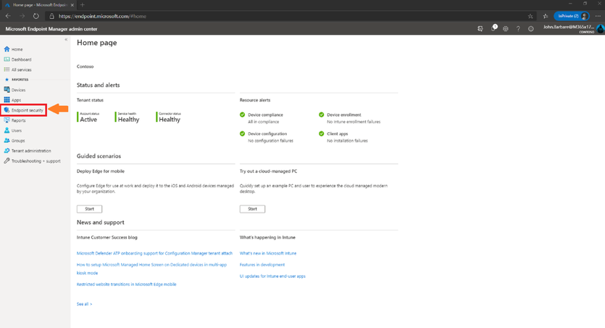Click the Contoso tenant name

pos(85,67)
